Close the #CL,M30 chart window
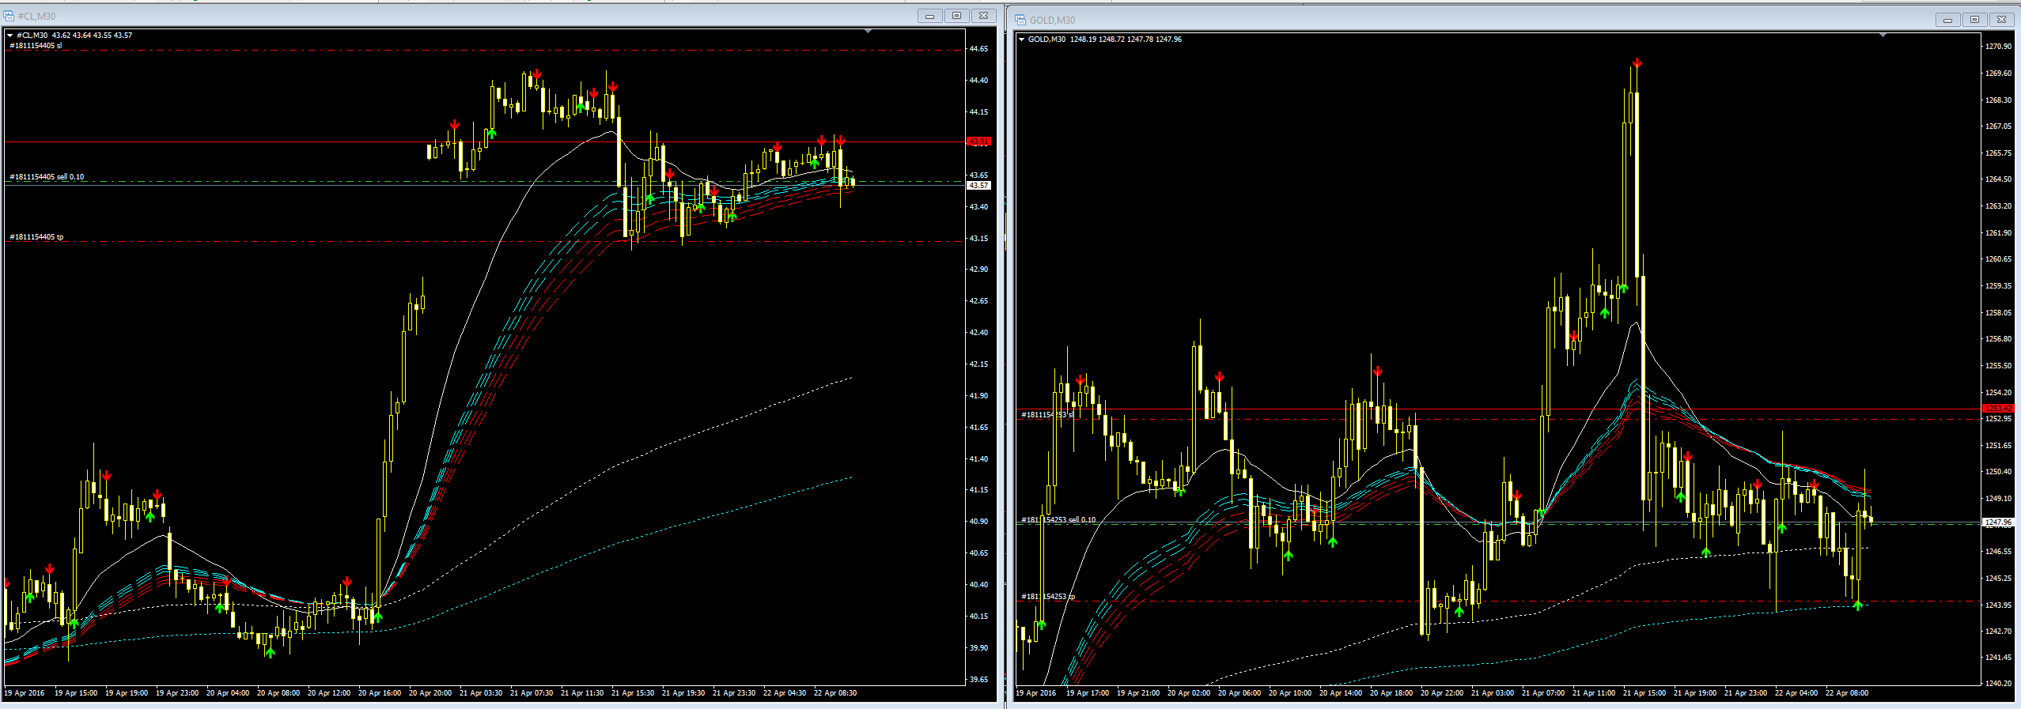The width and height of the screenshot is (2021, 709). click(983, 16)
